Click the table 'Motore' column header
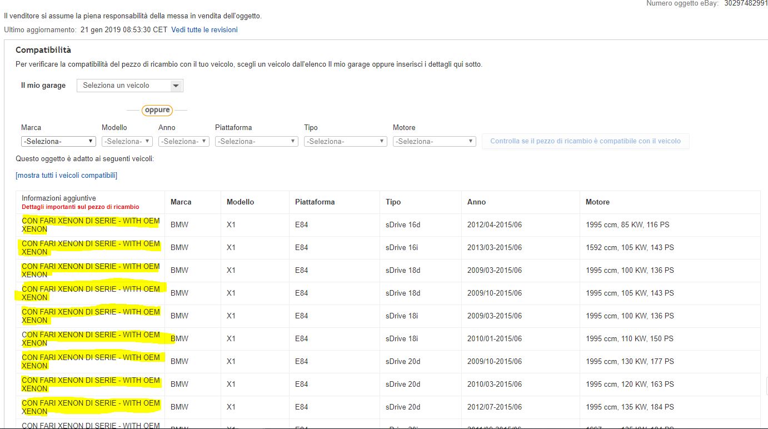The image size is (768, 429). click(598, 202)
